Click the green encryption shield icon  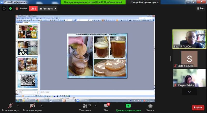click(x=10, y=9)
